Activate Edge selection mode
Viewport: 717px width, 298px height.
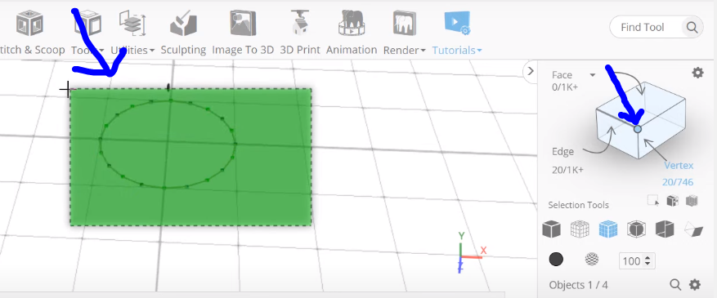point(562,152)
